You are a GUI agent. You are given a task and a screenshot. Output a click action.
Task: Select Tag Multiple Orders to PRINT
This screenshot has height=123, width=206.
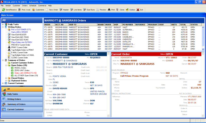(x=22, y=50)
